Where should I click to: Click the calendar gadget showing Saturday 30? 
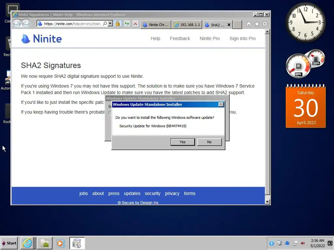click(x=306, y=106)
